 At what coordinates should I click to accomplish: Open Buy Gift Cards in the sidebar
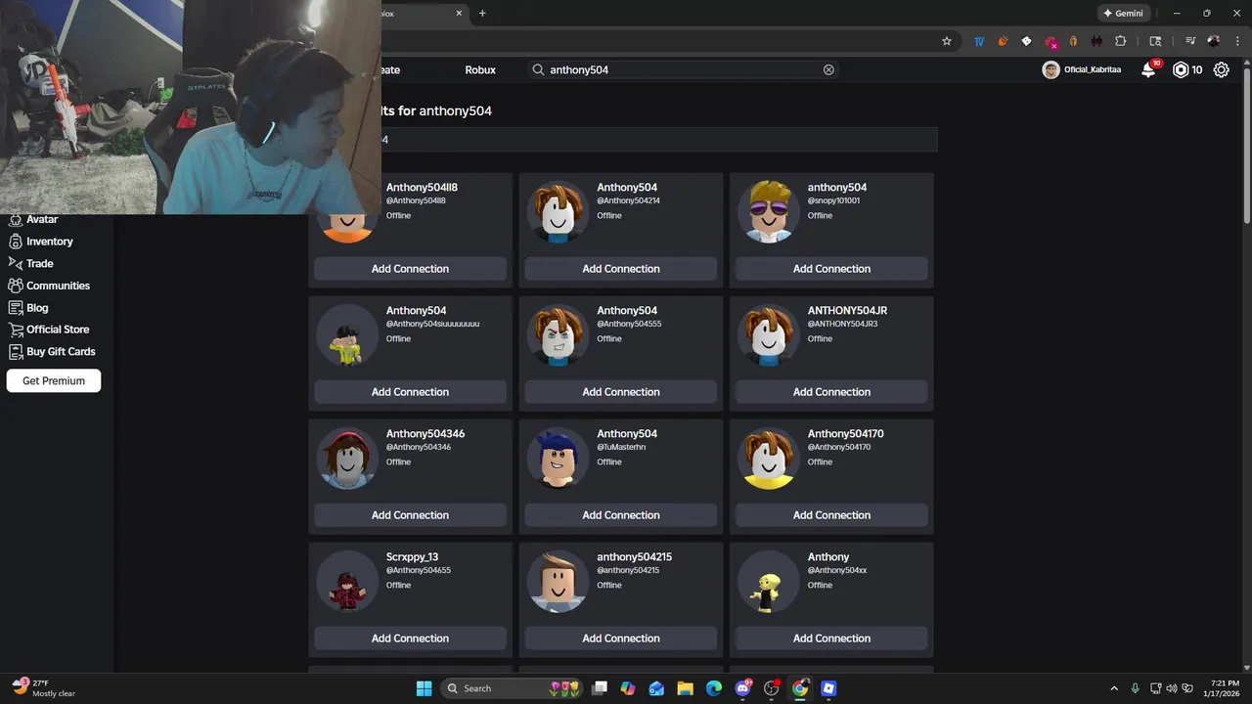coord(61,352)
